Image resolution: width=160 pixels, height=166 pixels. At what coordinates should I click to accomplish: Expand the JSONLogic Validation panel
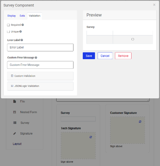(x=40, y=86)
